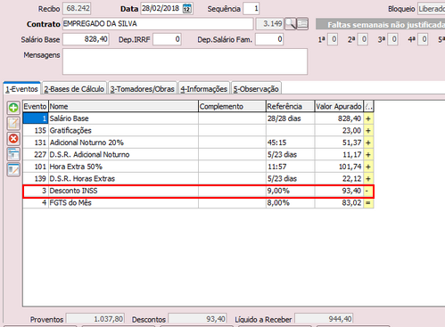This screenshot has width=445, height=327.
Task: Click the cascaded windows icon in side toolbar
Action: click(x=13, y=154)
